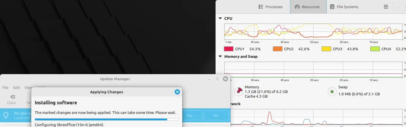Click Yes to switch to local mirror
The image size is (406, 127).
(190, 115)
